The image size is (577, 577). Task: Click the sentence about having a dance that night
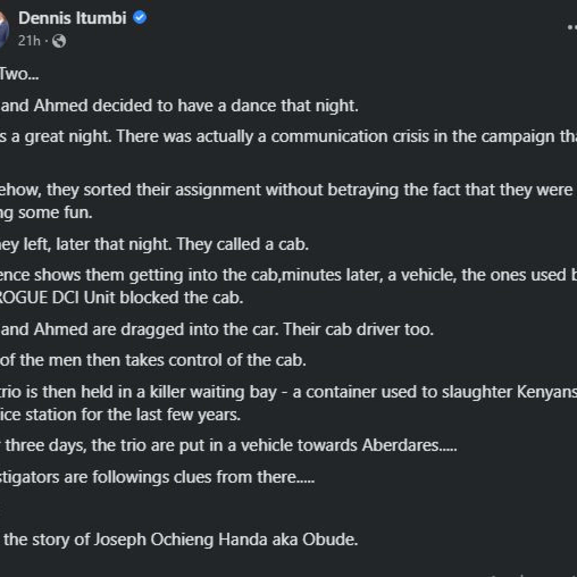point(179,106)
